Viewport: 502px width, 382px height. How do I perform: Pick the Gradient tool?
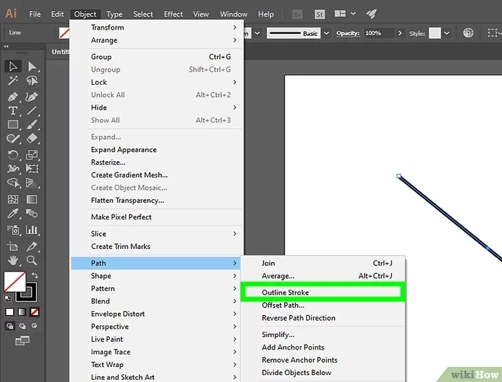(x=32, y=199)
